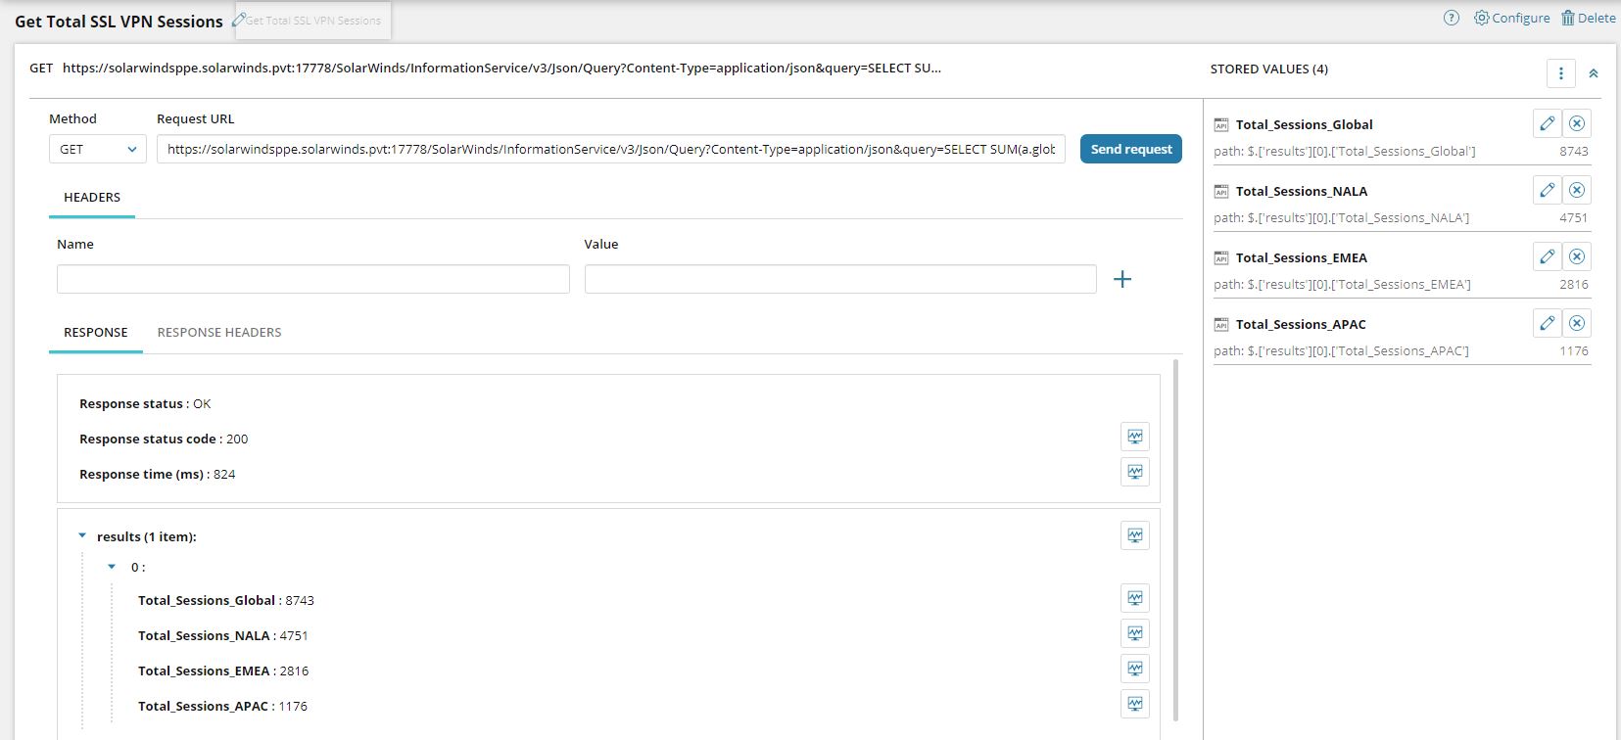Edit the Total_Sessions_NALA stored value
The image size is (1621, 740).
pyautogui.click(x=1548, y=190)
